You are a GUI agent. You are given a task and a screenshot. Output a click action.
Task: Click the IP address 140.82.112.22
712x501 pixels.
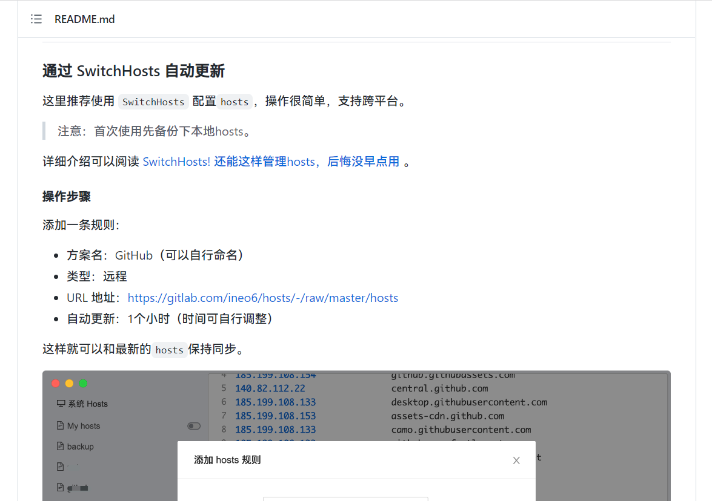coord(270,388)
